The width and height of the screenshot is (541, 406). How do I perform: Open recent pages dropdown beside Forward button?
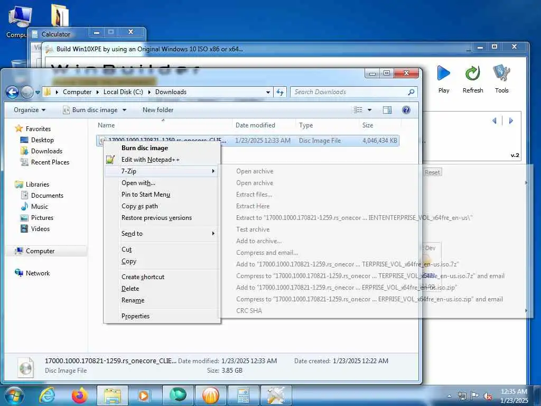click(x=38, y=93)
